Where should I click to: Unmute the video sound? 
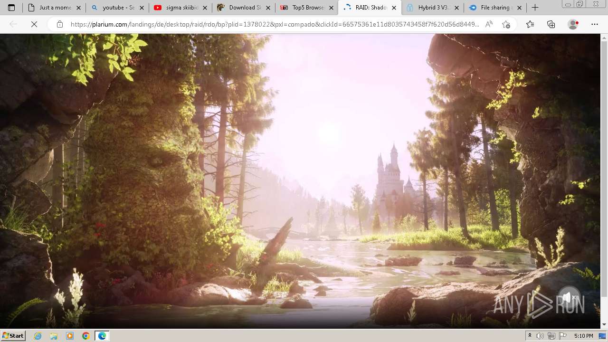point(569,297)
